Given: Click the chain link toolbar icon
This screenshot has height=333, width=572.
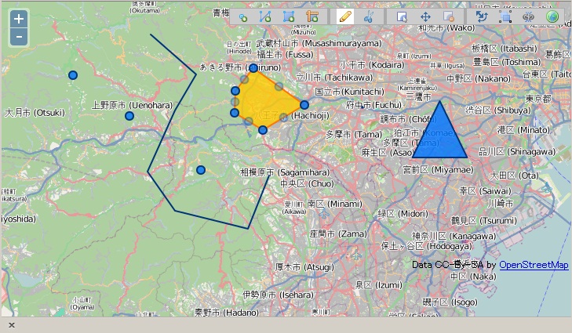Looking at the screenshot, I should [x=528, y=16].
